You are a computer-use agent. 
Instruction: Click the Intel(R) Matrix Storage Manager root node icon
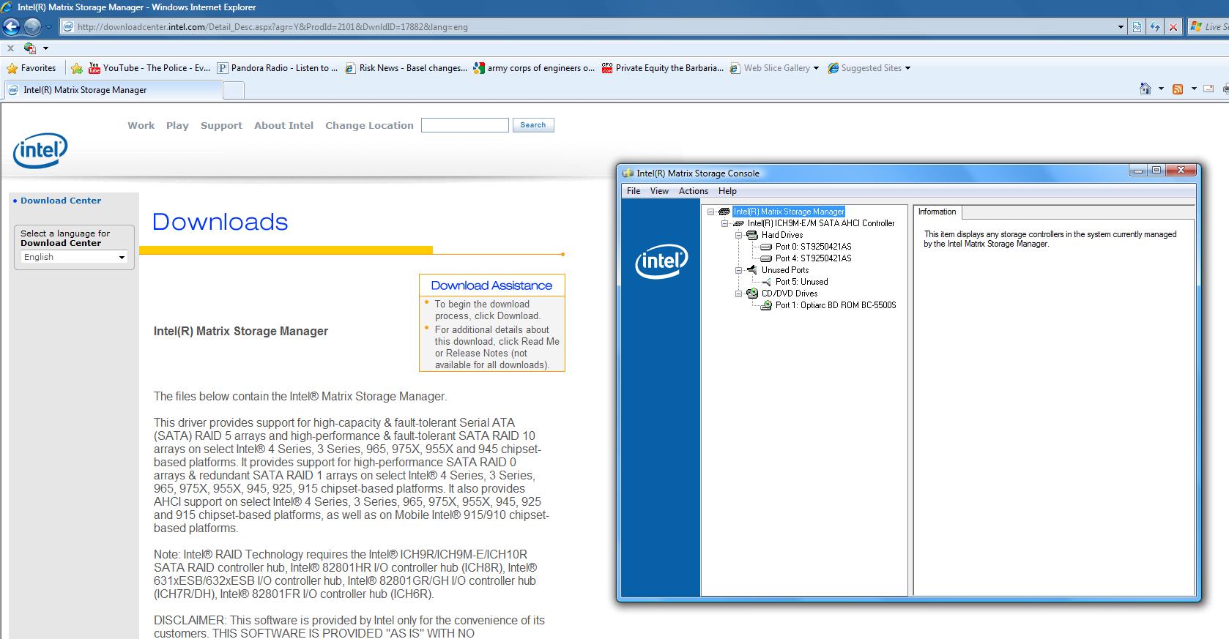pyautogui.click(x=724, y=212)
